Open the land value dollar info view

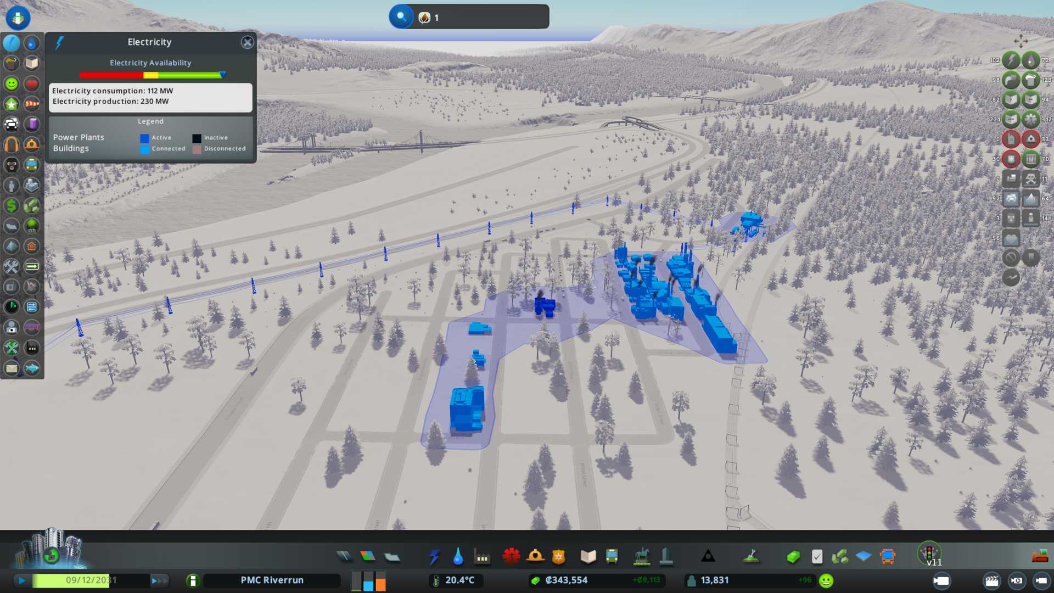tap(12, 205)
